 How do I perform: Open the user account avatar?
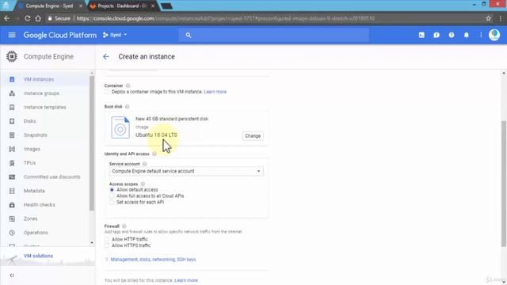click(x=494, y=35)
